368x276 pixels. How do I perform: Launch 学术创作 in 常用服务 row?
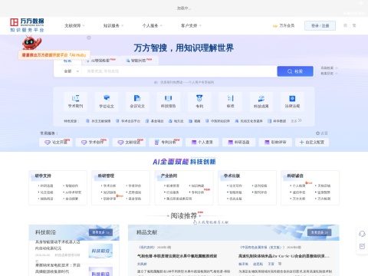coord(92,142)
